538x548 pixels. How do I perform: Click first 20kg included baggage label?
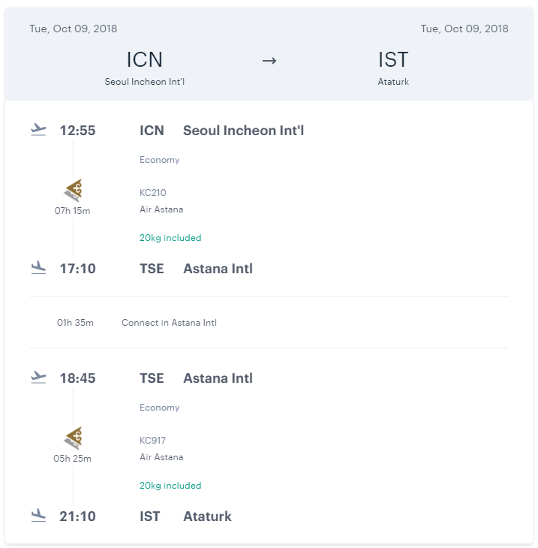point(170,238)
